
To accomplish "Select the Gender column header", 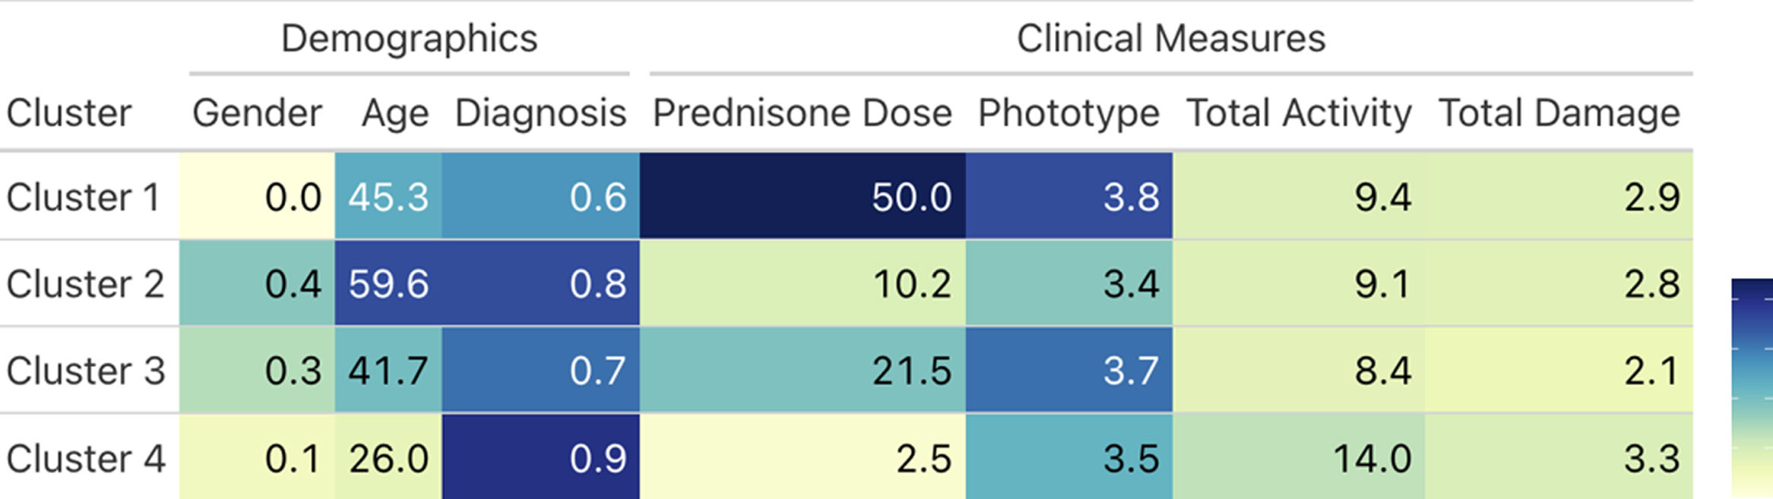I will (x=257, y=113).
